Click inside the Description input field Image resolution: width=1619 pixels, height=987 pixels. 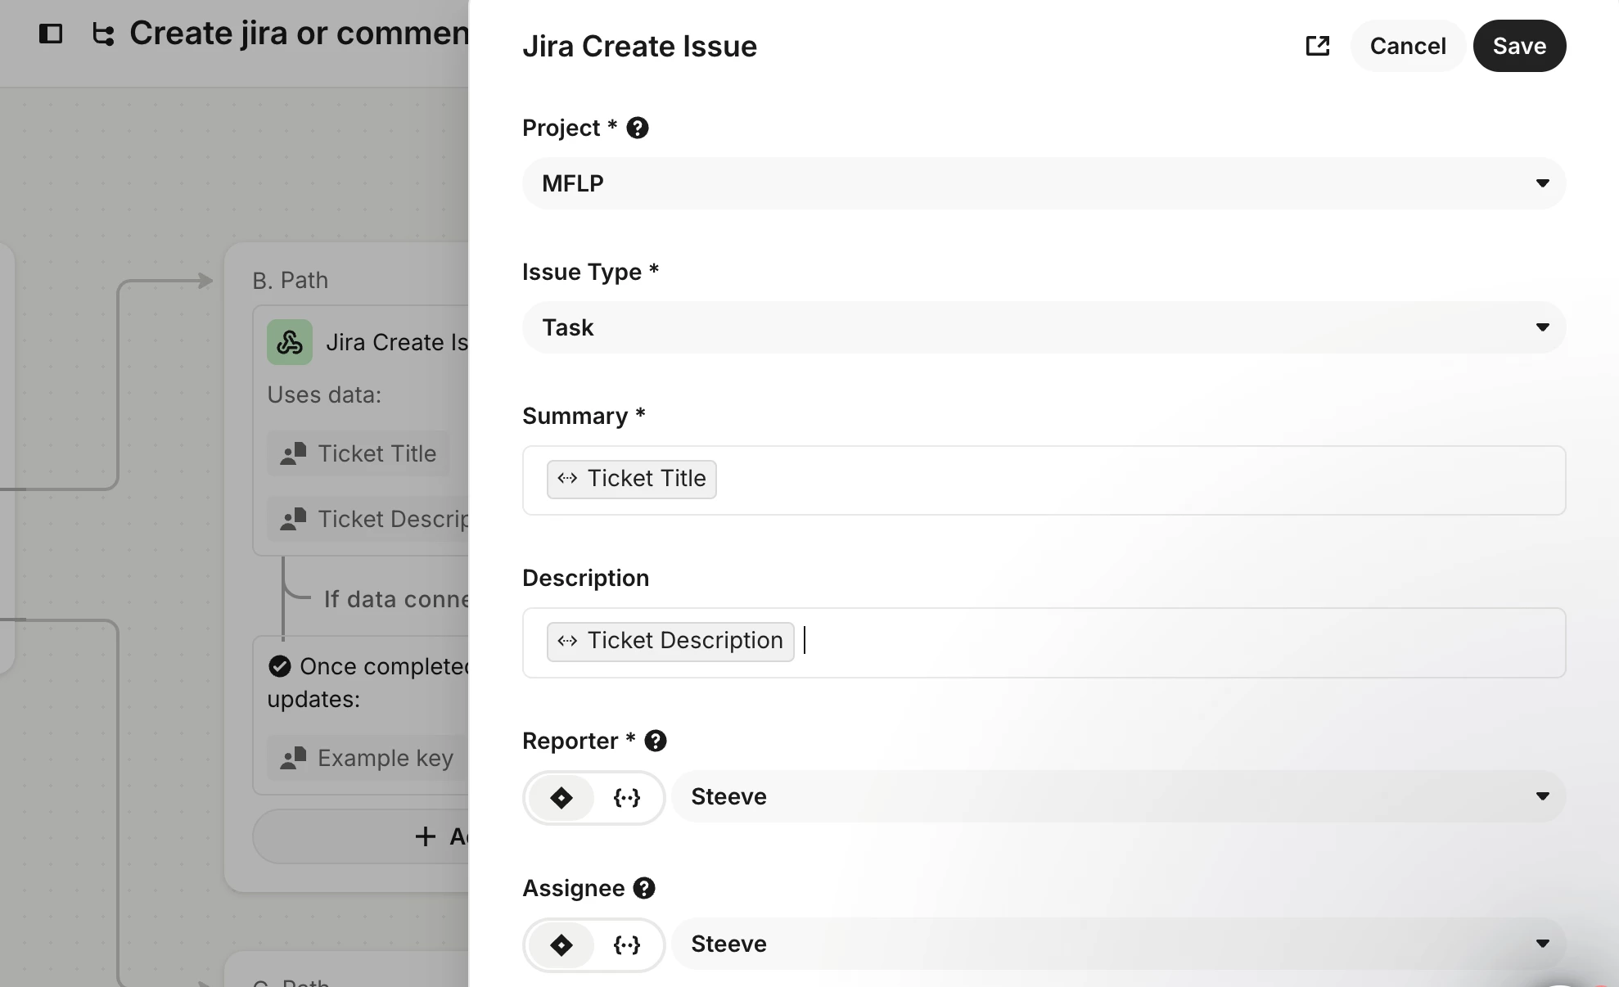click(1044, 642)
